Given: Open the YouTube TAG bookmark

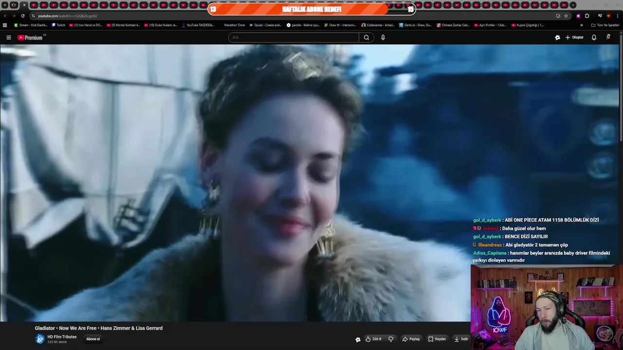Looking at the screenshot, I should (198, 25).
